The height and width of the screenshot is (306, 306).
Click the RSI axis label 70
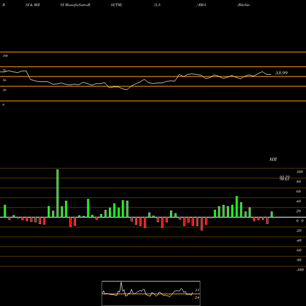tap(4, 70)
